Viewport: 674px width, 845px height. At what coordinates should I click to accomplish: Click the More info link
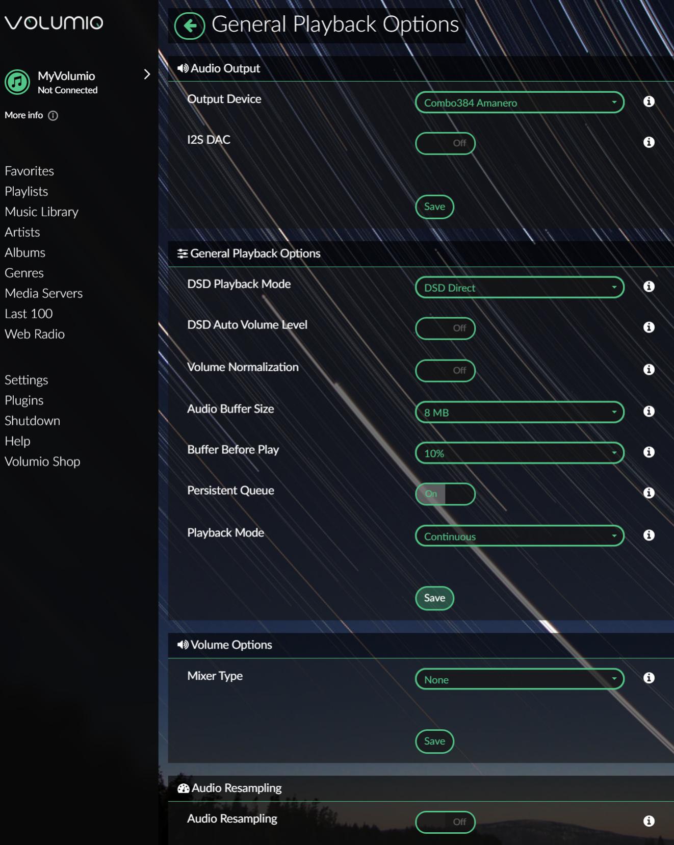(x=24, y=115)
